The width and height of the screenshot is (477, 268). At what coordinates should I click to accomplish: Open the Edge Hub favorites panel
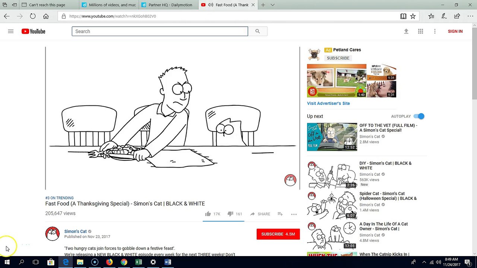(431, 16)
